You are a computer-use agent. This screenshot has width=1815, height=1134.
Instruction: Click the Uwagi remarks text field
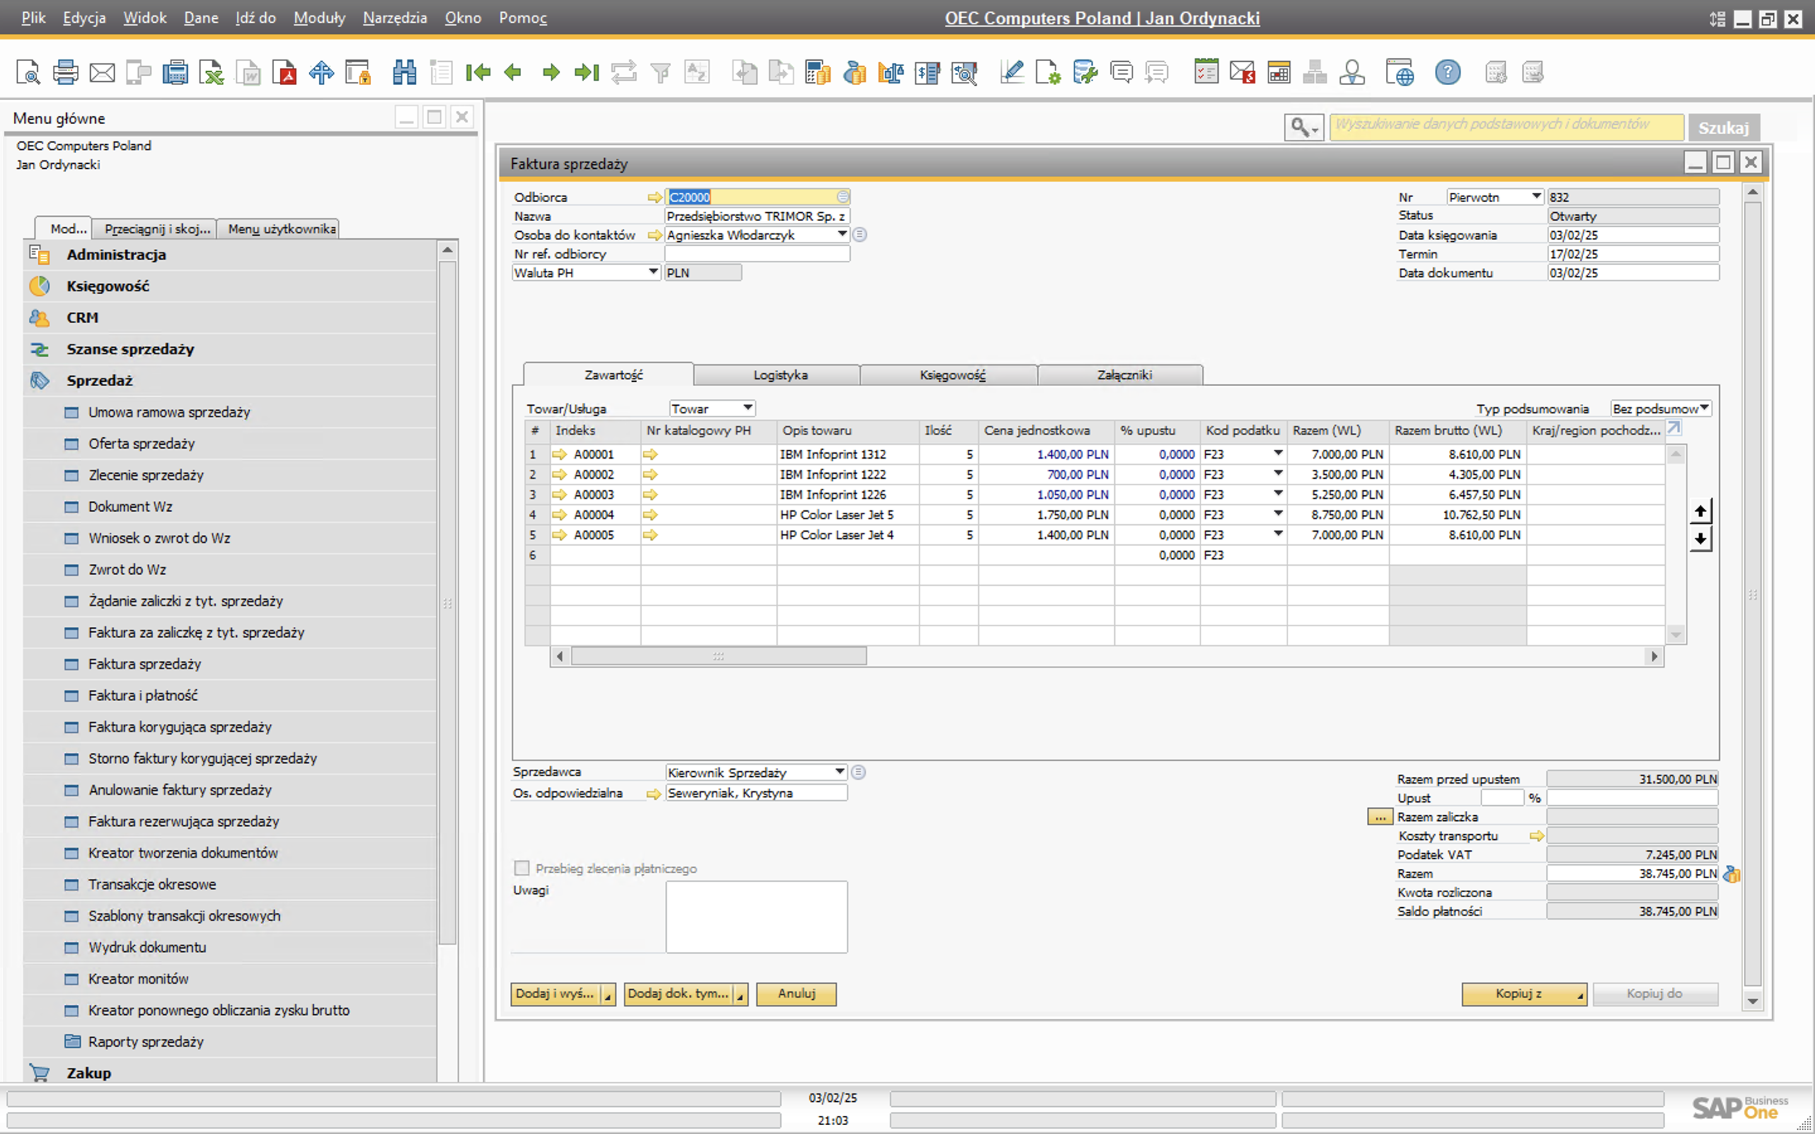click(756, 917)
